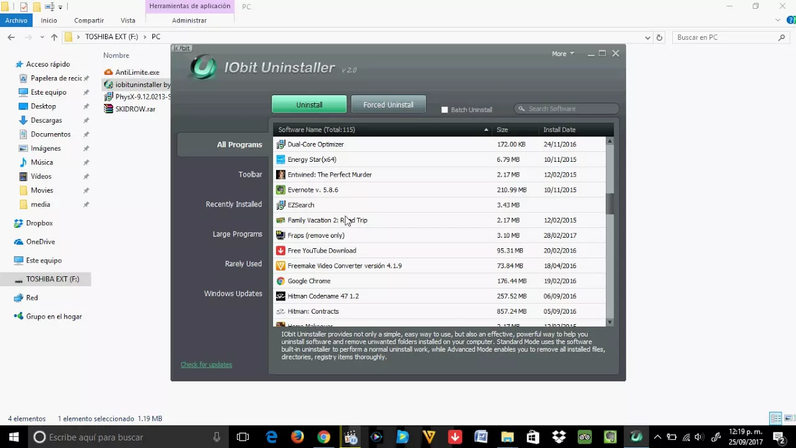This screenshot has width=796, height=448.
Task: Click the Dual-Core Optimizer program icon
Action: pos(280,144)
